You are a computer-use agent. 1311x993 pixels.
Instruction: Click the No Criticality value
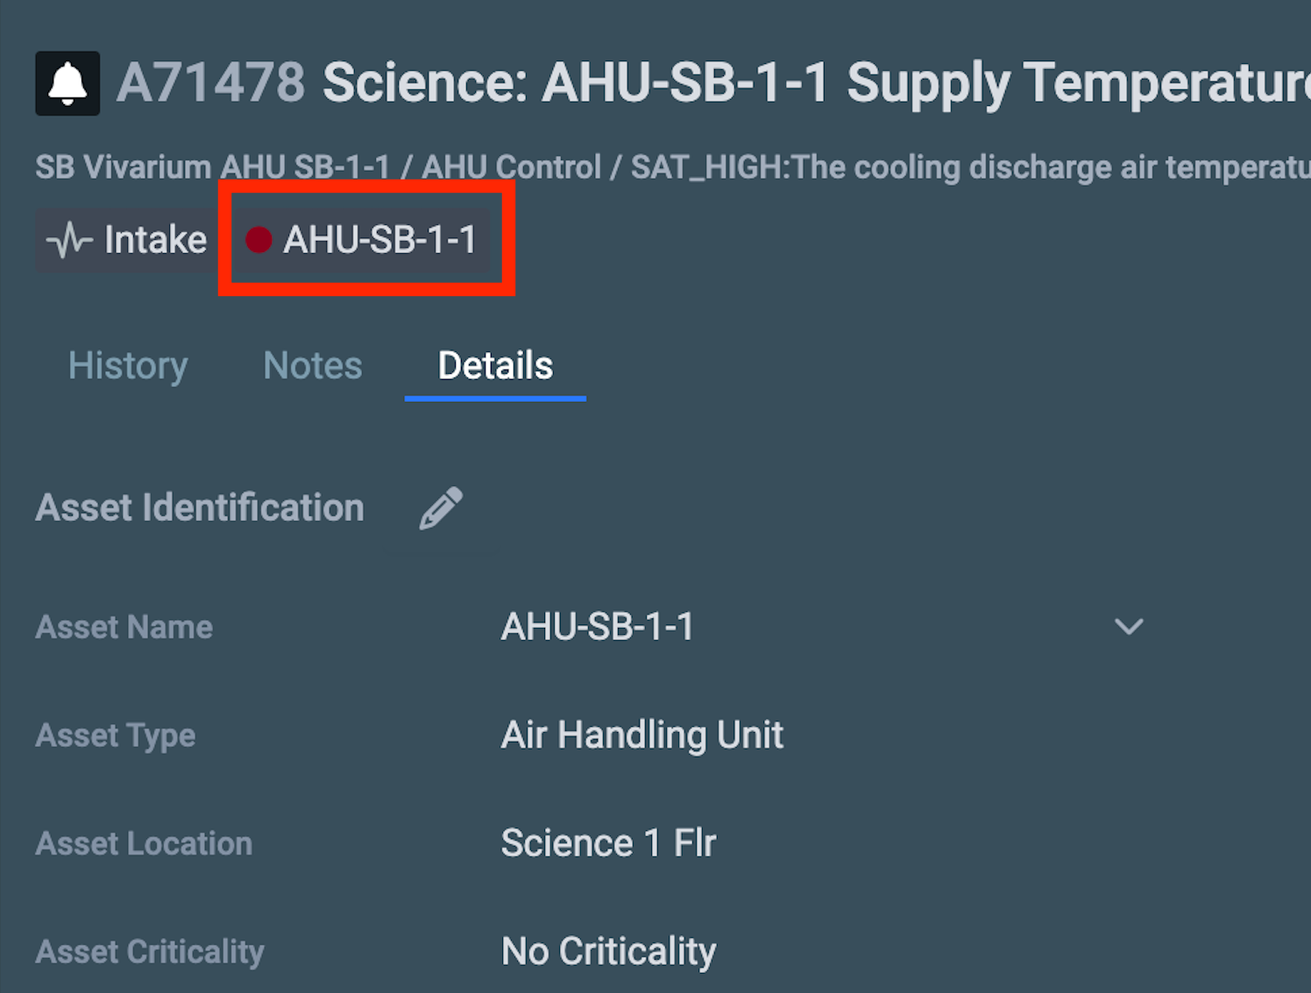[x=608, y=952]
